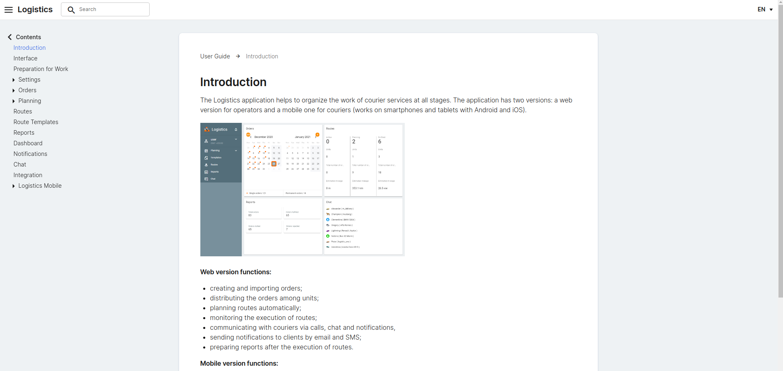Collapse Contents with the back chevron
This screenshot has height=371, width=783.
[x=10, y=37]
